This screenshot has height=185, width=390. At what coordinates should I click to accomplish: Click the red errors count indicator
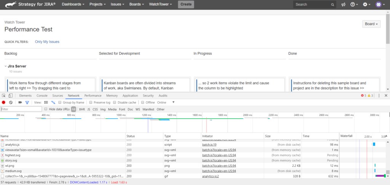pos(363,96)
